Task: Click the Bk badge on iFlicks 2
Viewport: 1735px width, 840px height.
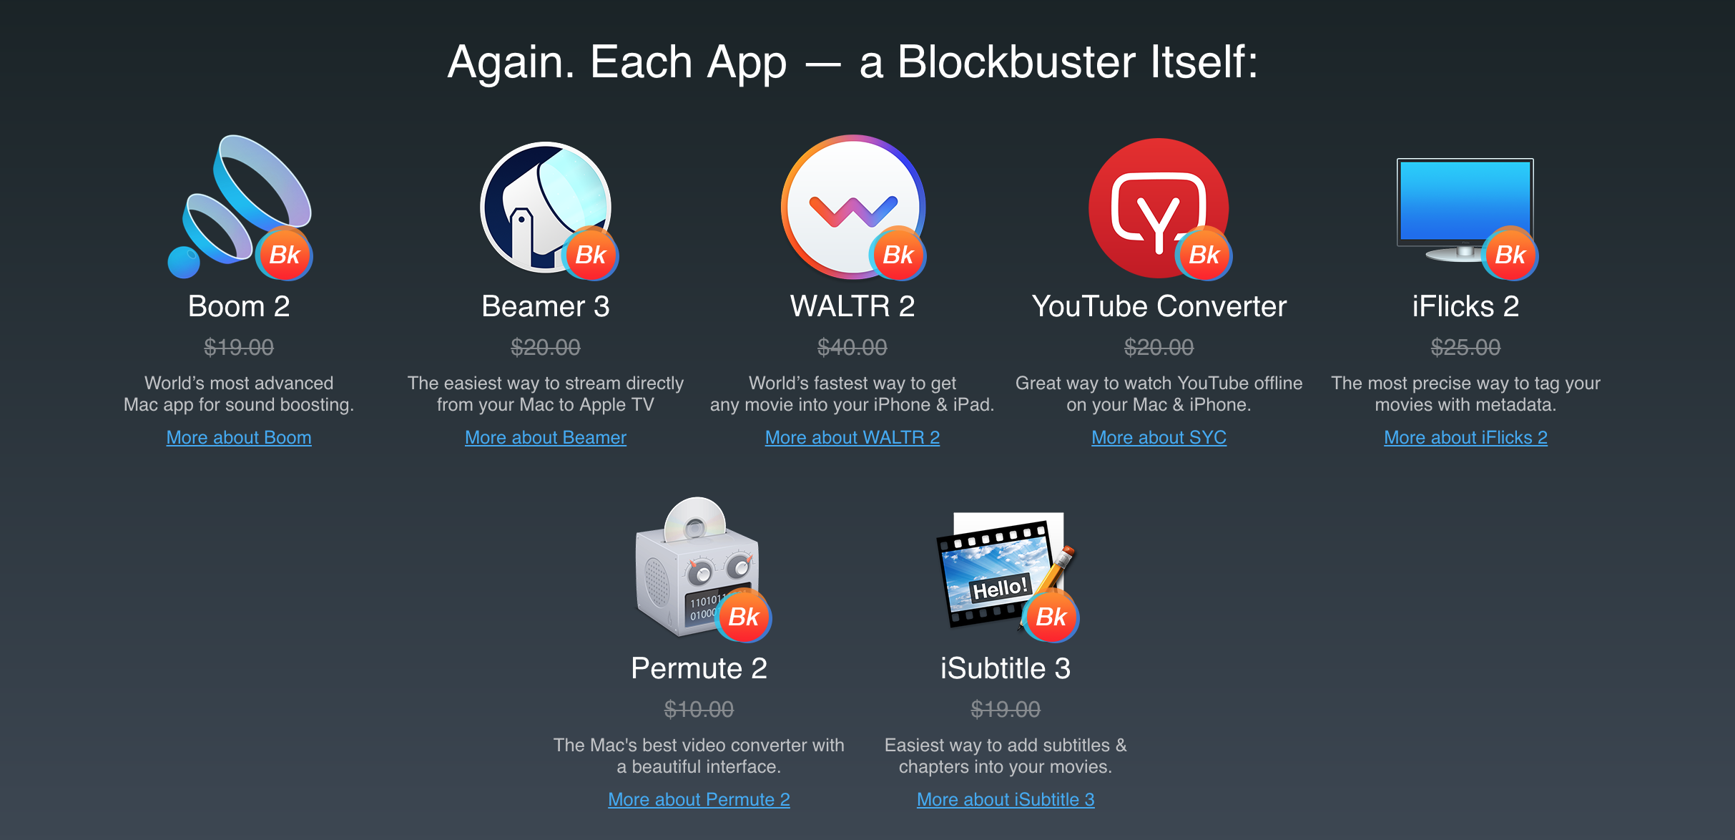Action: 1510,255
